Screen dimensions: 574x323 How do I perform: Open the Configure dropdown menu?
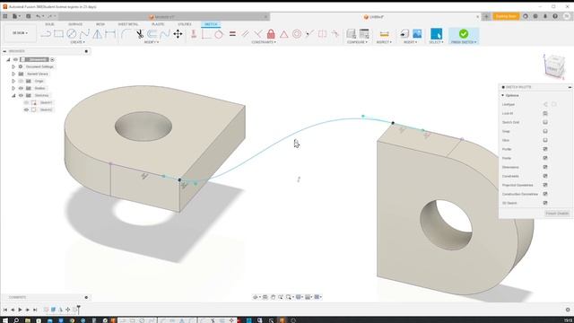point(357,42)
